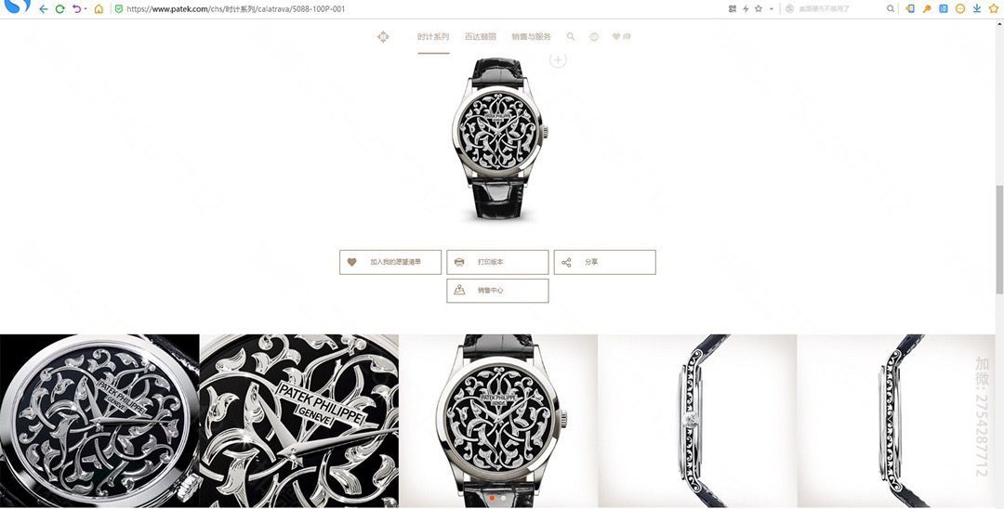Open dropdown arrow next to undo icon
This screenshot has width=1004, height=509.
click(86, 9)
